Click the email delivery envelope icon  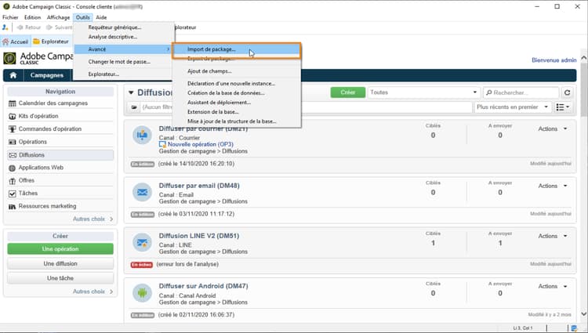click(142, 192)
